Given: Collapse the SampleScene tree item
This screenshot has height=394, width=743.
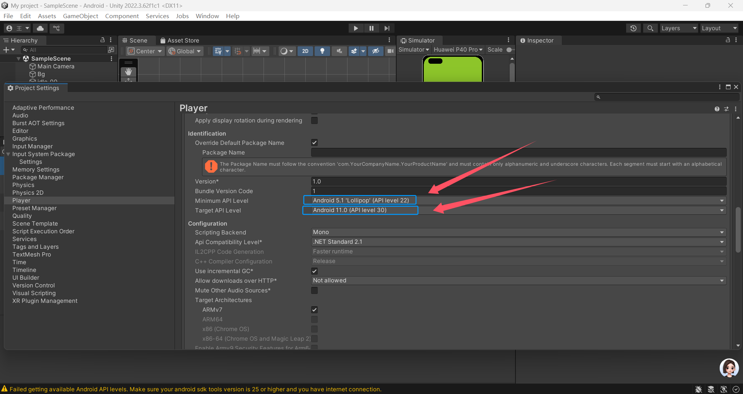Looking at the screenshot, I should (x=18, y=59).
